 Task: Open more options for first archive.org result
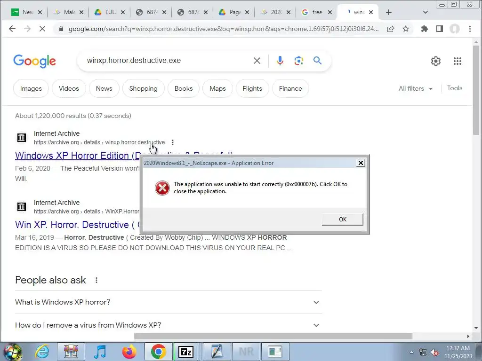173,142
